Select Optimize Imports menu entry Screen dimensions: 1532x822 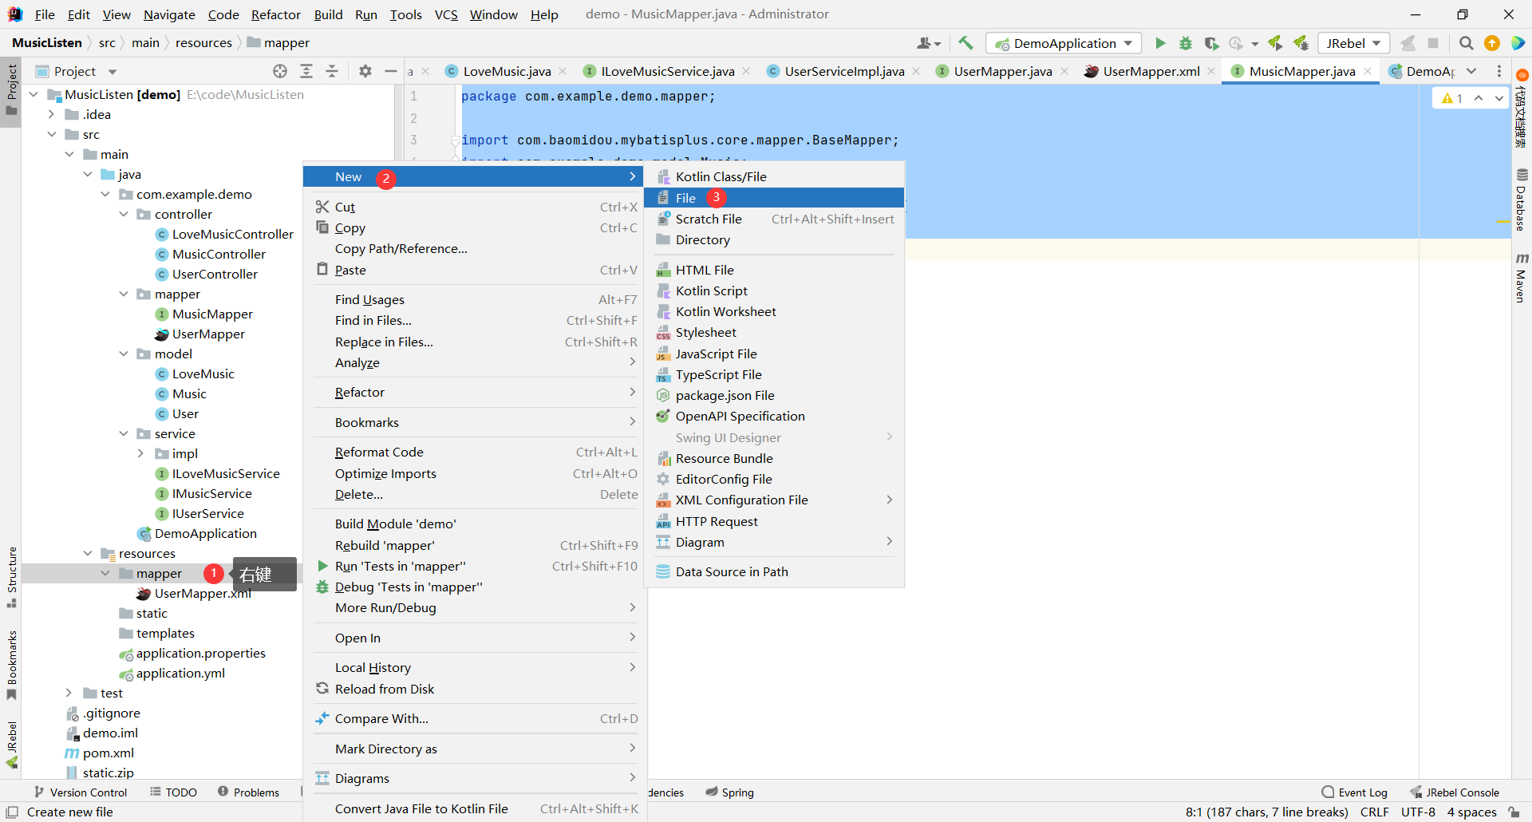coord(473,473)
